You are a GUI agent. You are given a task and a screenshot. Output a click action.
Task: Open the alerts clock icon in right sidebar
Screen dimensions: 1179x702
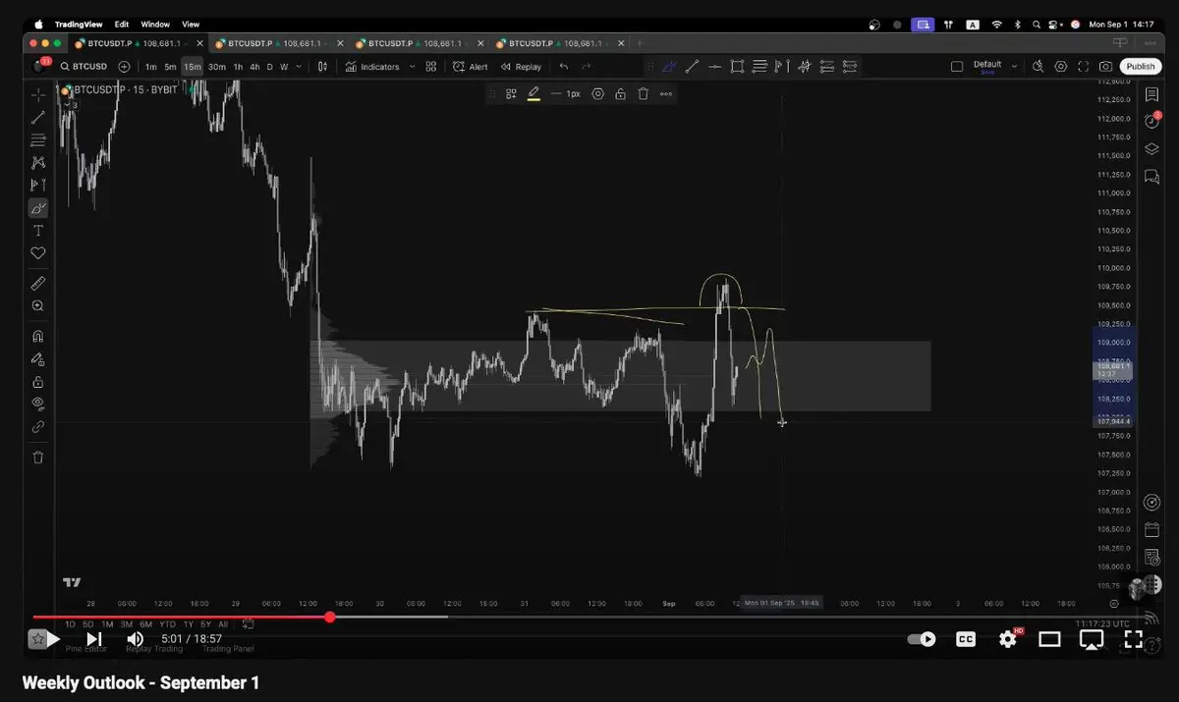tap(1151, 122)
